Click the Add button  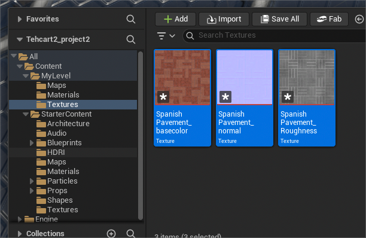(176, 19)
